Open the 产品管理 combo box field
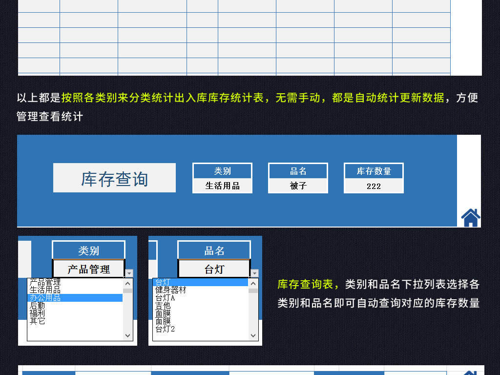Image resolution: width=500 pixels, height=375 pixels. [x=88, y=269]
